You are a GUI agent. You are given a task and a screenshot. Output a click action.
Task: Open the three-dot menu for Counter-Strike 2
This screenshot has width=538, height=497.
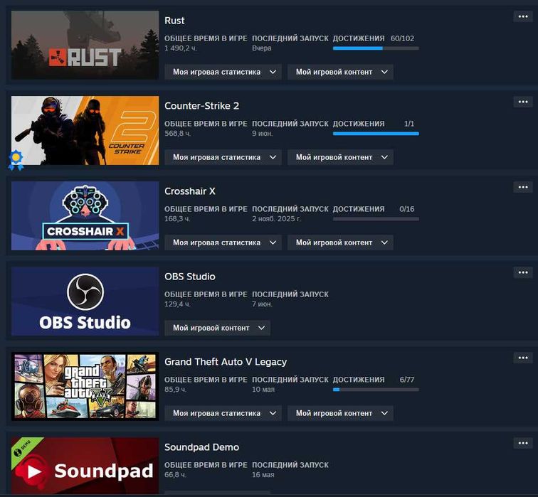tap(523, 102)
